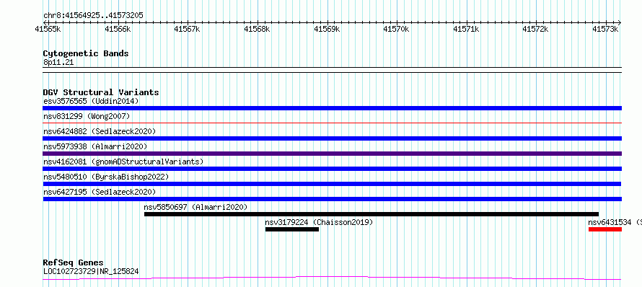Click the DGV Structural Variants track heading
642x287 pixels.
point(101,92)
